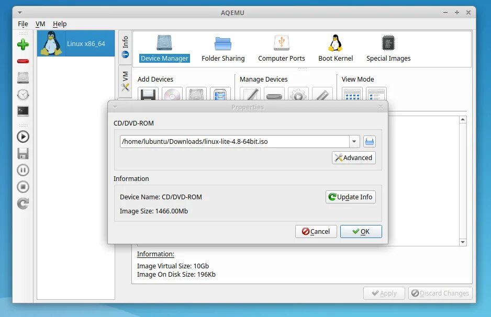
Task: Click the red minus Delete VM icon
Action: point(23,61)
